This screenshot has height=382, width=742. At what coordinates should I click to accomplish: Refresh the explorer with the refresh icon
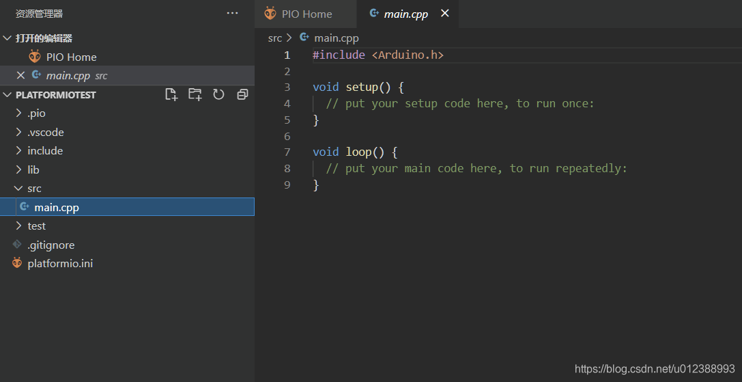tap(218, 94)
